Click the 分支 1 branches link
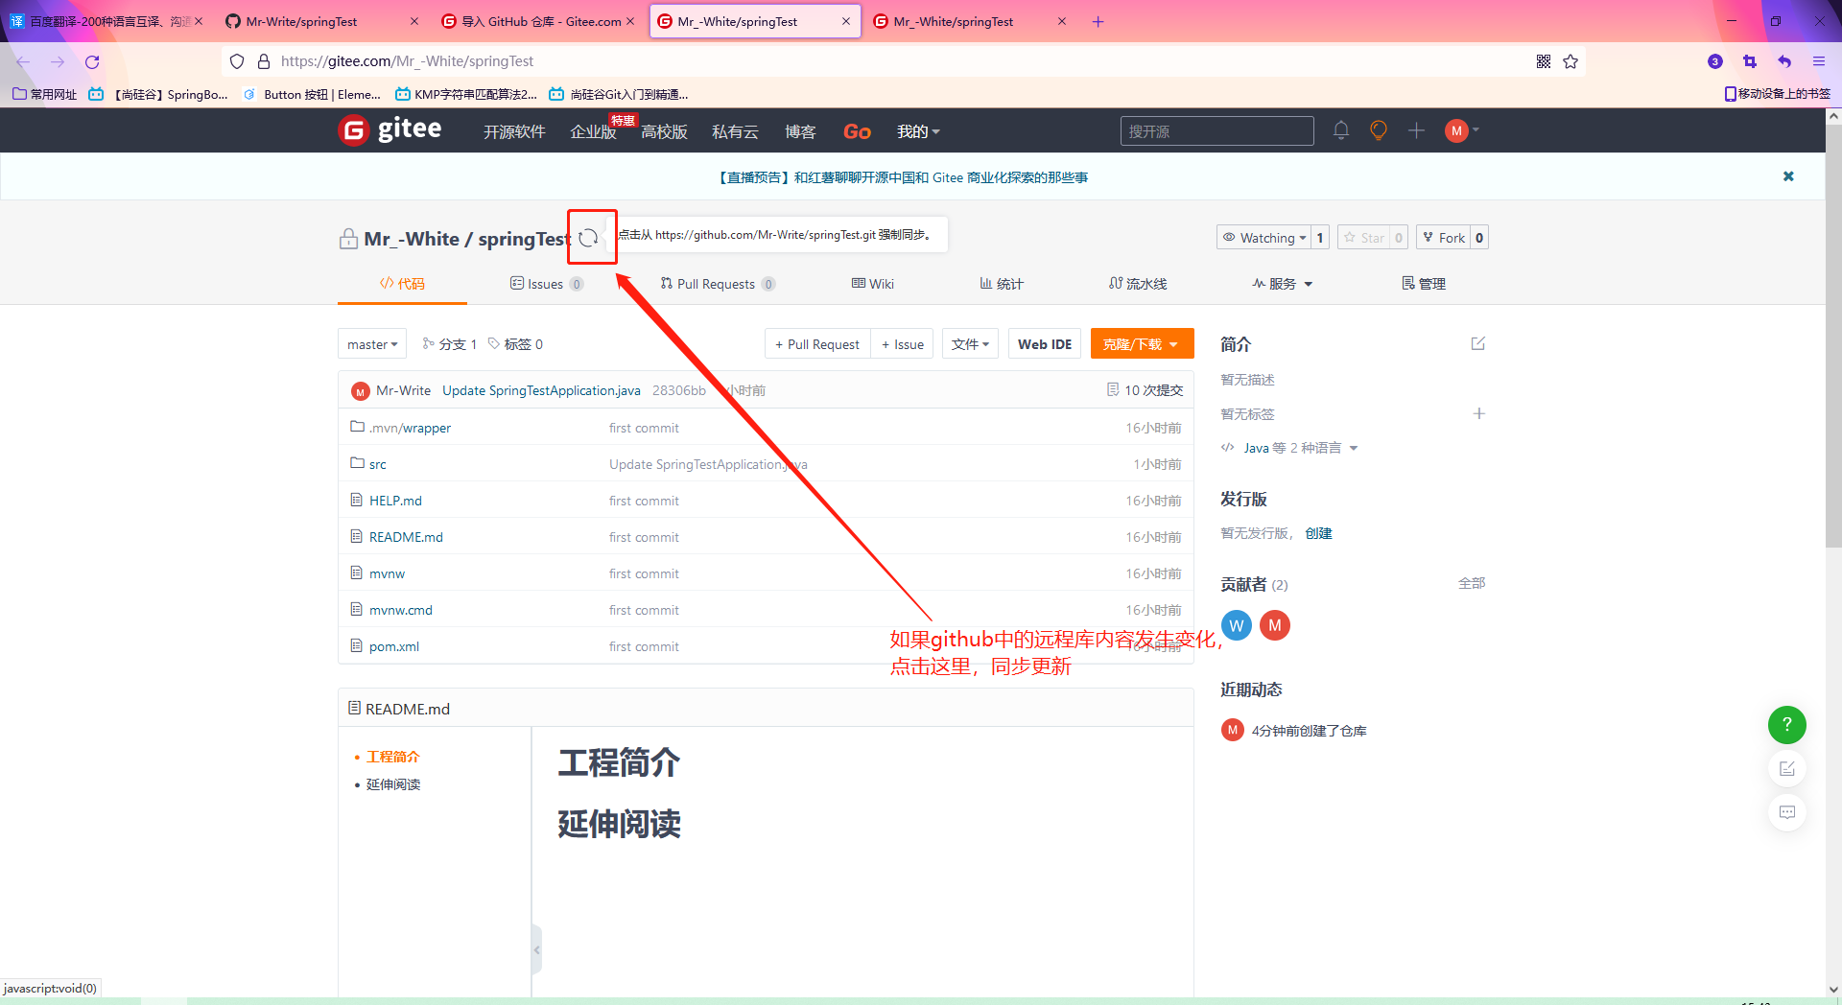1842x1005 pixels. click(x=449, y=344)
